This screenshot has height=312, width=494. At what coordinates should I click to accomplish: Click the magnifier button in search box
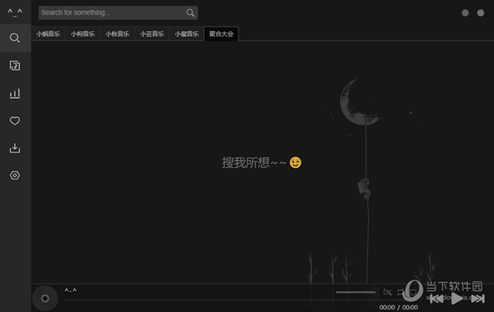pos(190,12)
